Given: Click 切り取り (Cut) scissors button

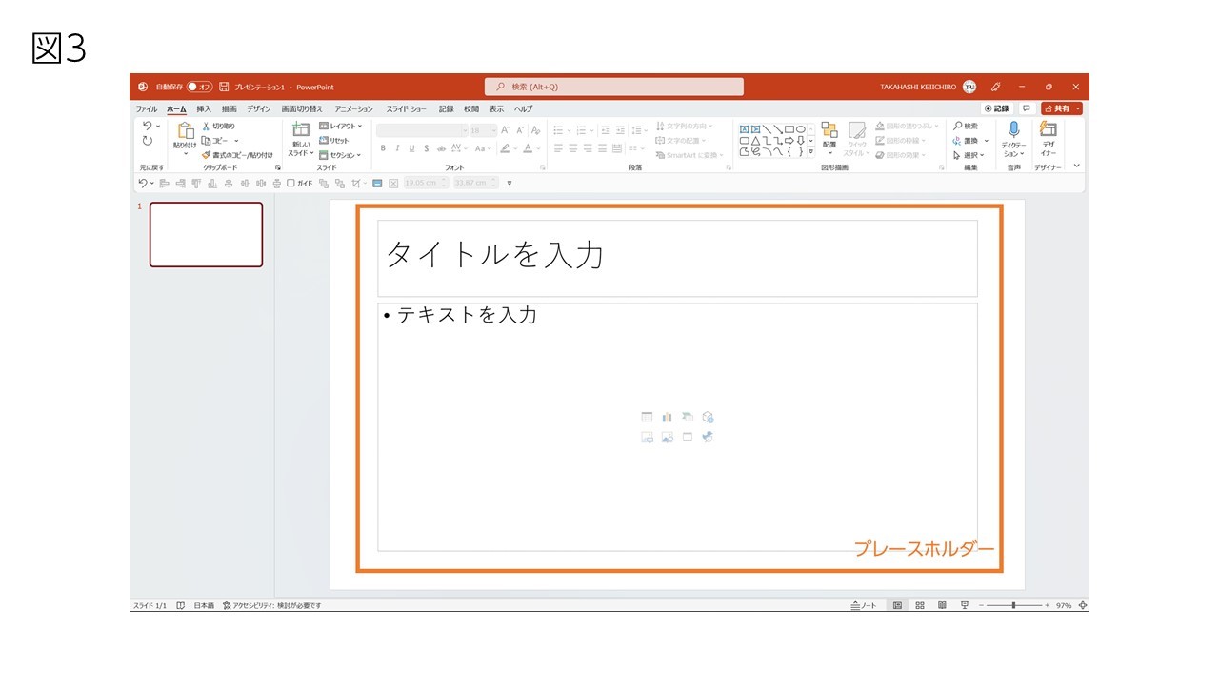Looking at the screenshot, I should point(218,126).
